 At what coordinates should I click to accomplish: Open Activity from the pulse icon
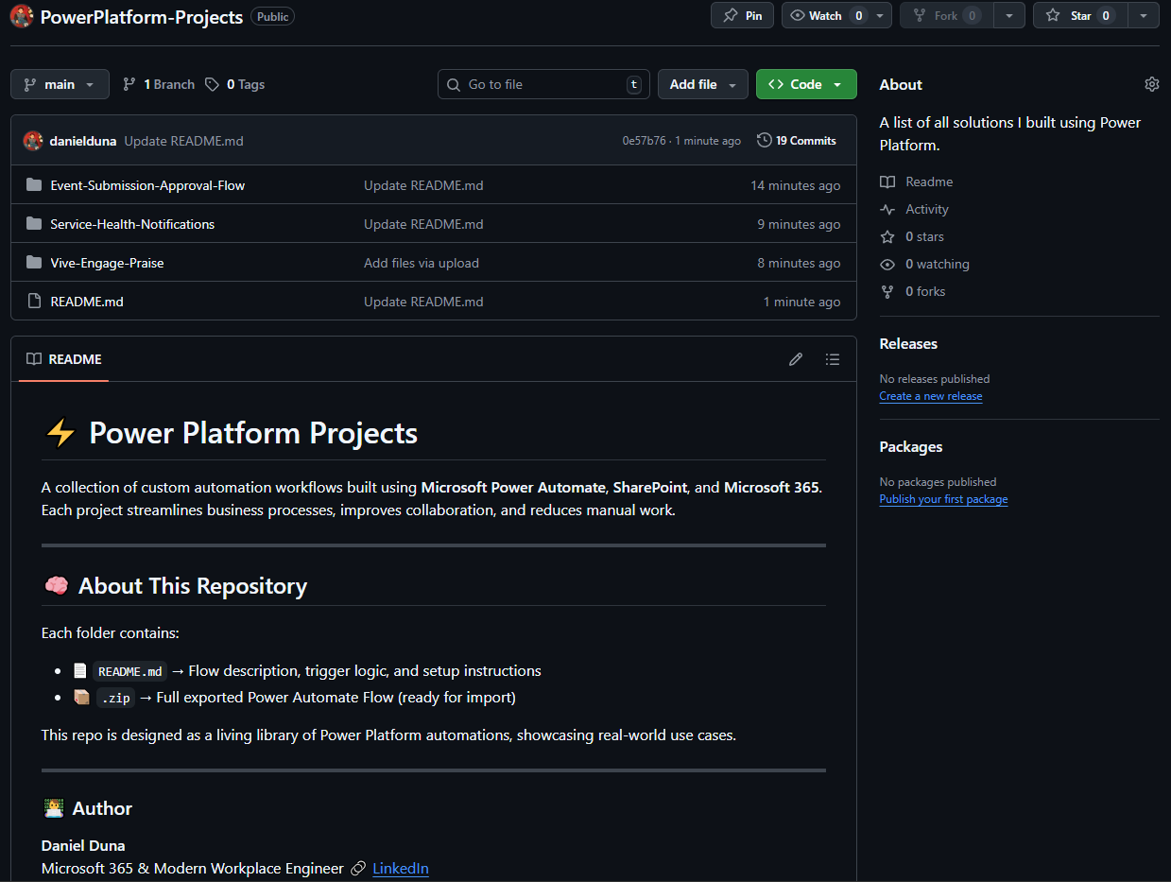click(887, 209)
